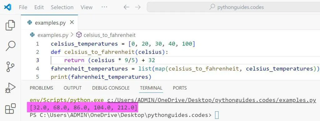
Task: Select the examples.py editor tab
Action: [49, 22]
